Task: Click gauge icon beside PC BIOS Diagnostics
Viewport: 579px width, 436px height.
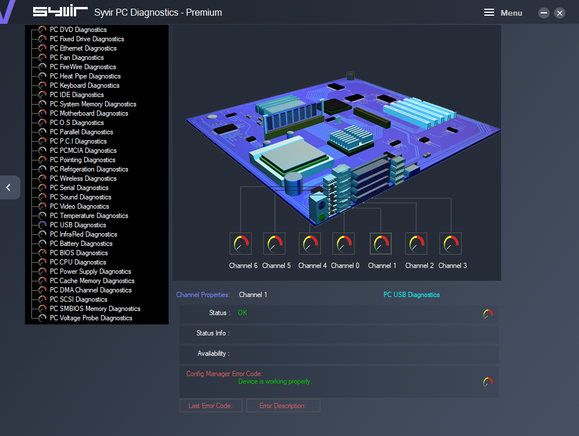Action: (43, 253)
